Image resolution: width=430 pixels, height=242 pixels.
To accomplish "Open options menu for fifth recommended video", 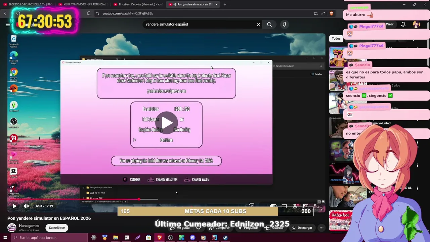I will tap(417, 143).
